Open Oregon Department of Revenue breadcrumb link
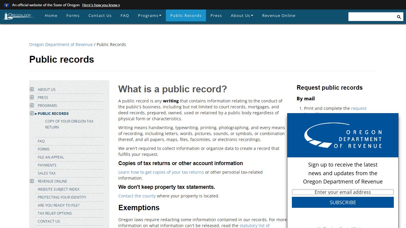This screenshot has width=406, height=228. coord(61,45)
